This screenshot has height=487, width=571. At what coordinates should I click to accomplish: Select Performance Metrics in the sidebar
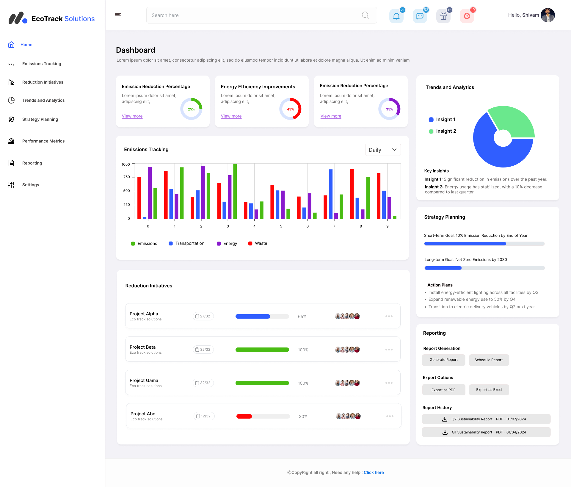pos(11,141)
